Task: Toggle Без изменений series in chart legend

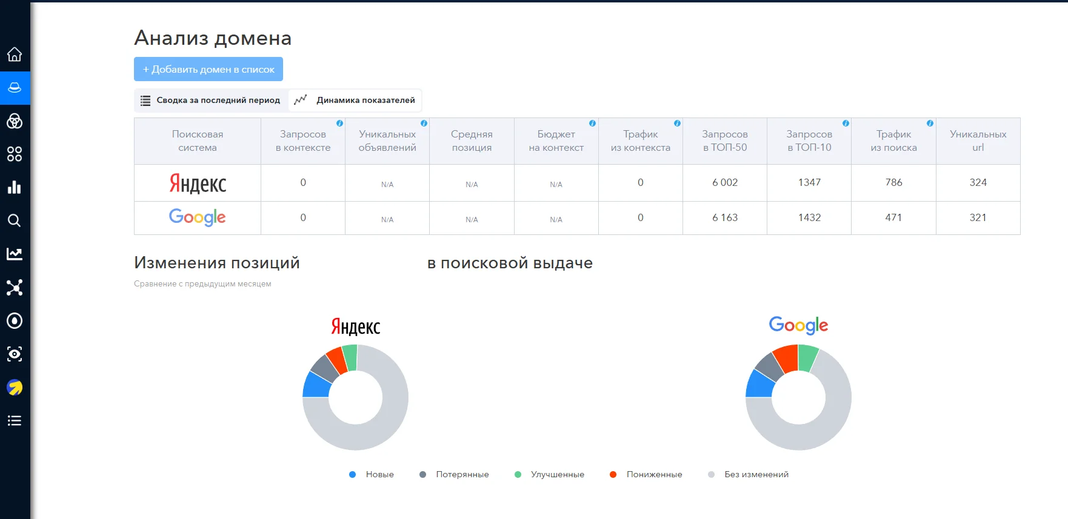Action: pyautogui.click(x=749, y=475)
